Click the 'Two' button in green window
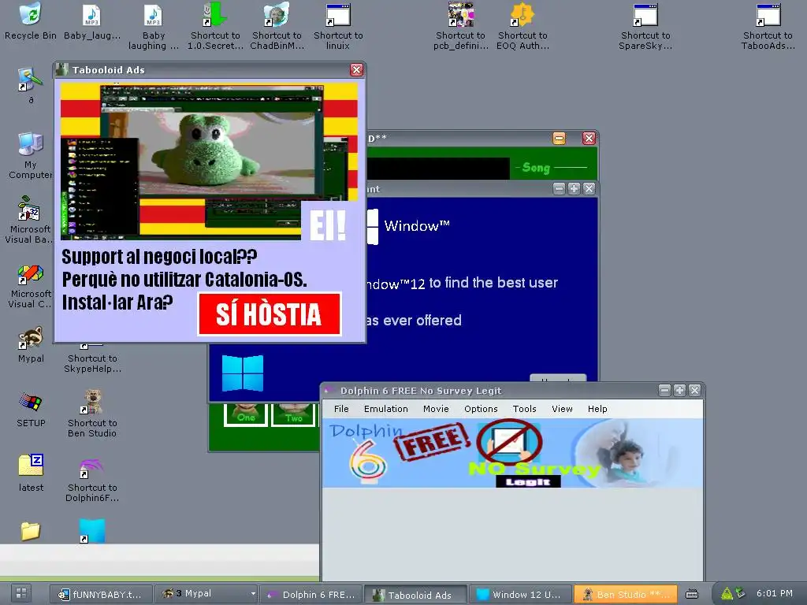The width and height of the screenshot is (807, 605). [x=294, y=414]
